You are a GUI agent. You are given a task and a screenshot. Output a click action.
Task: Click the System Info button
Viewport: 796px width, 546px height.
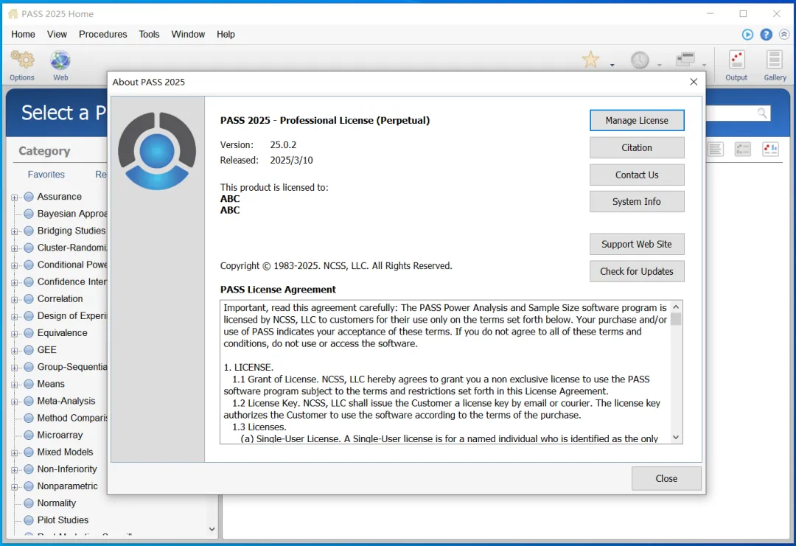(x=637, y=201)
